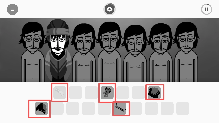
Task: Click empty slot right of curly hair icon
Action: [x=57, y=108]
